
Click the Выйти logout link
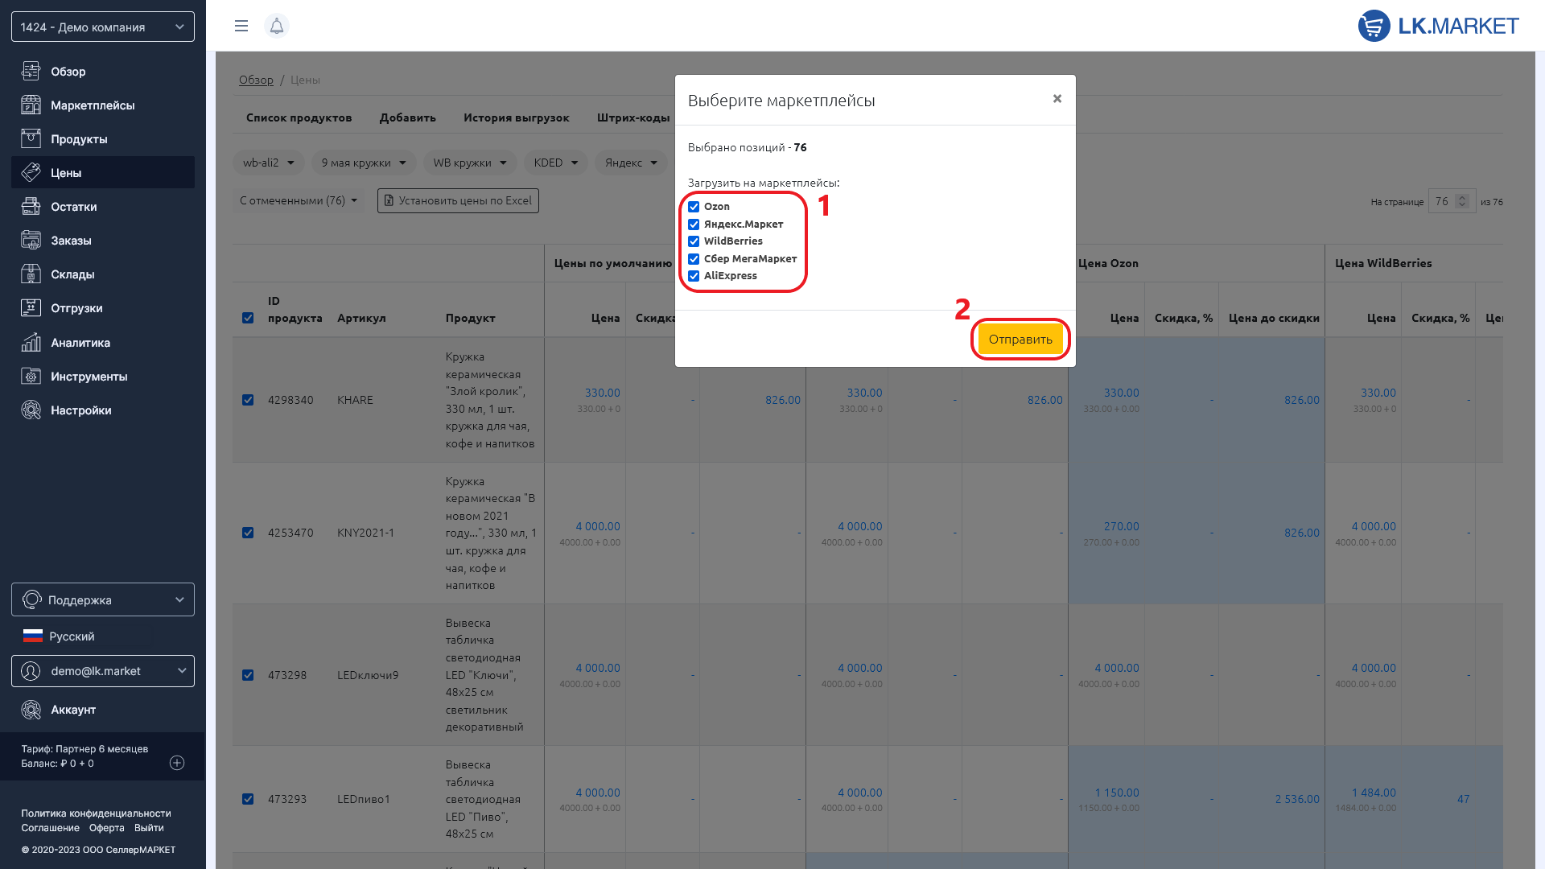[149, 828]
